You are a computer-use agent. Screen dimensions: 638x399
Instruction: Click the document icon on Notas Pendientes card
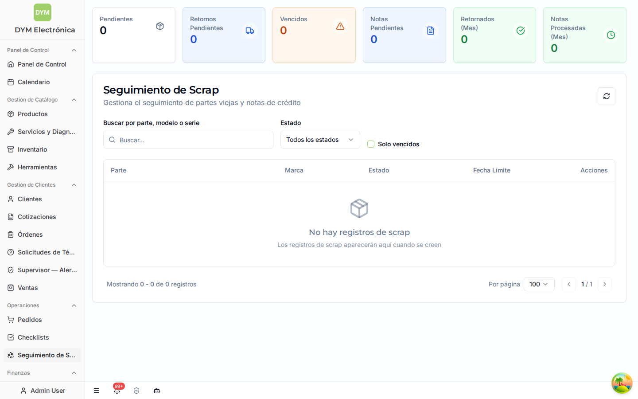[431, 31]
